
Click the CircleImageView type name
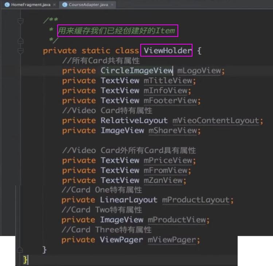tap(137, 70)
